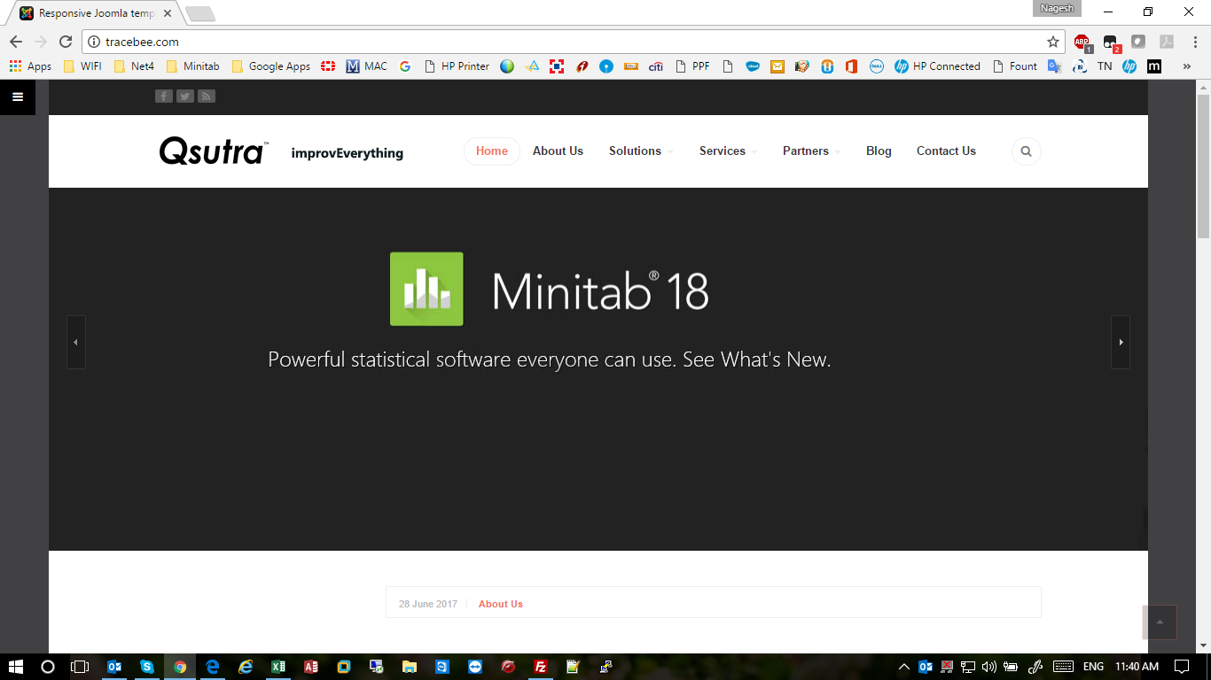Viewport: 1211px width, 680px height.
Task: Open the Citi bookmark icon
Action: (656, 66)
